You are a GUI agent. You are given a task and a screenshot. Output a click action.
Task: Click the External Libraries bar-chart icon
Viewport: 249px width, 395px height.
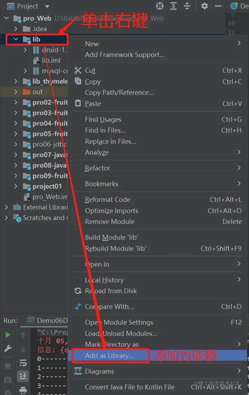pyautogui.click(x=17, y=207)
